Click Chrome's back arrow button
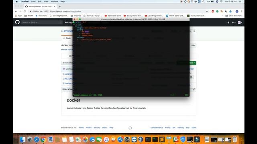The width and height of the screenshot is (257, 144). 16,12
